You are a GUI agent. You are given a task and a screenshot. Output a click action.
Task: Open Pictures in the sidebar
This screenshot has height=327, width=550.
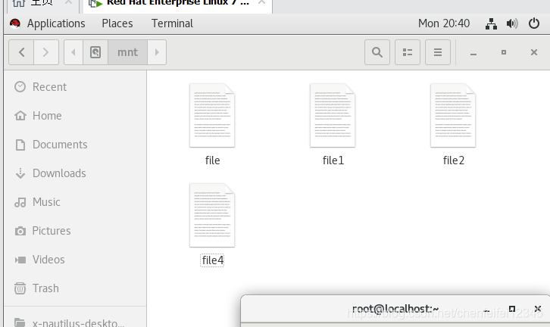(x=75, y=230)
